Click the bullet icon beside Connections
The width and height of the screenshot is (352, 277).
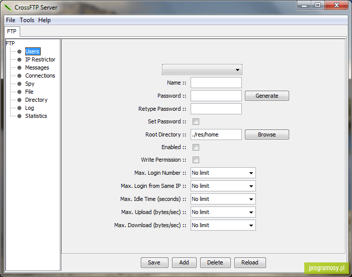tap(20, 76)
